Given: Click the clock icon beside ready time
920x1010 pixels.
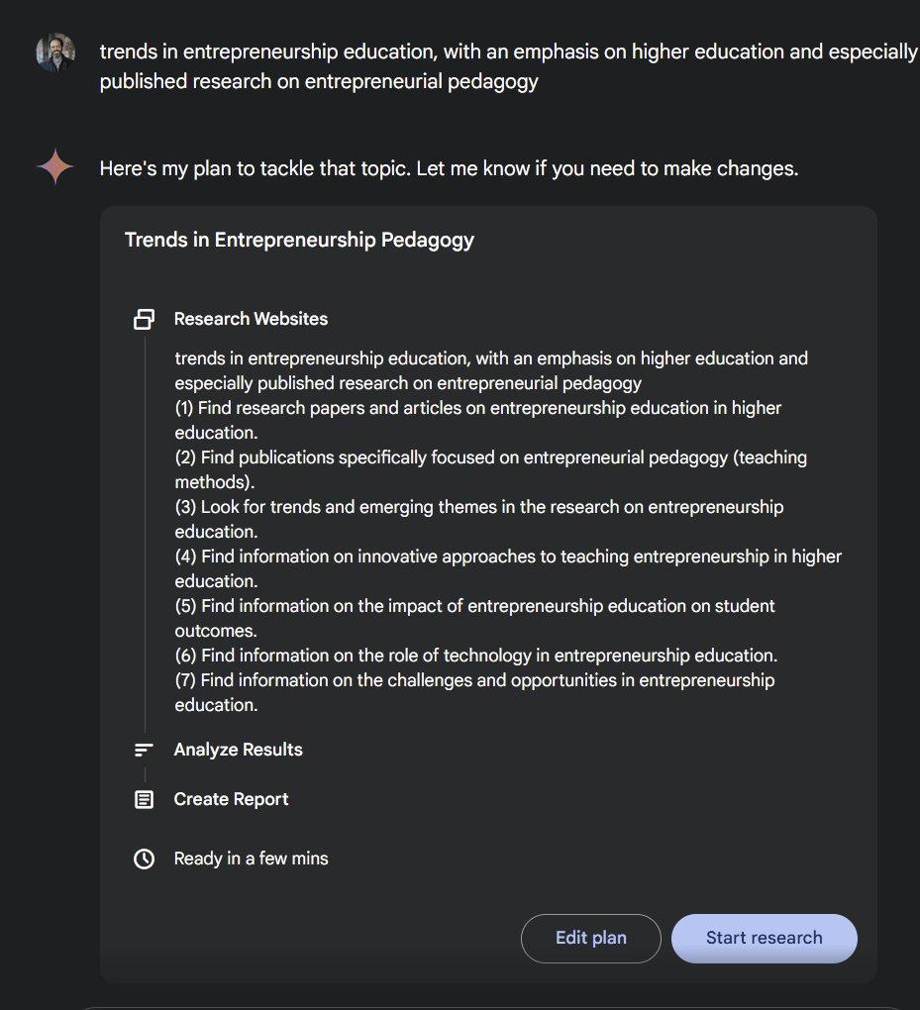Looking at the screenshot, I should (x=145, y=858).
